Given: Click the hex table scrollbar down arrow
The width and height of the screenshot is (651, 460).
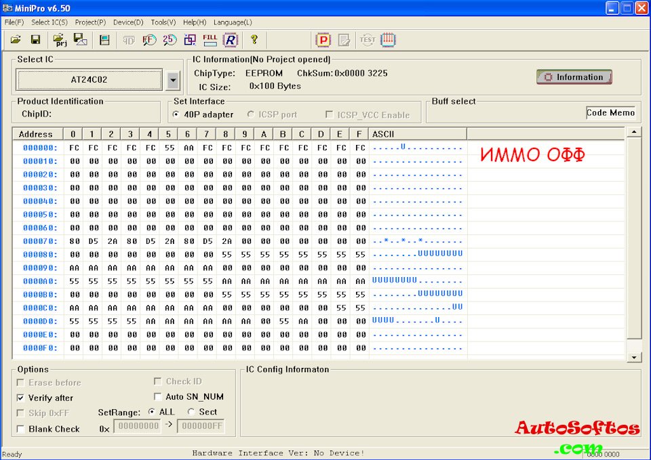Looking at the screenshot, I should coord(634,357).
